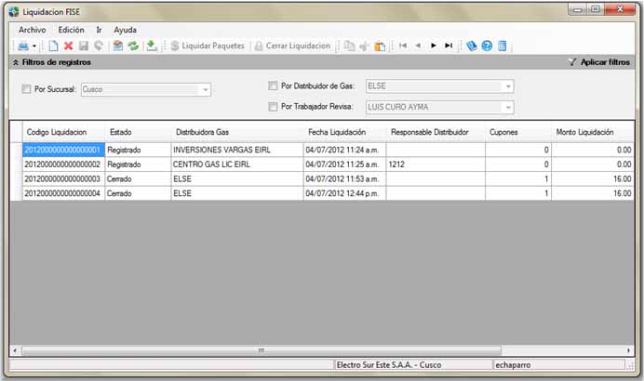The width and height of the screenshot is (644, 381).
Task: Click the calculator icon in toolbar
Action: pyautogui.click(x=502, y=46)
